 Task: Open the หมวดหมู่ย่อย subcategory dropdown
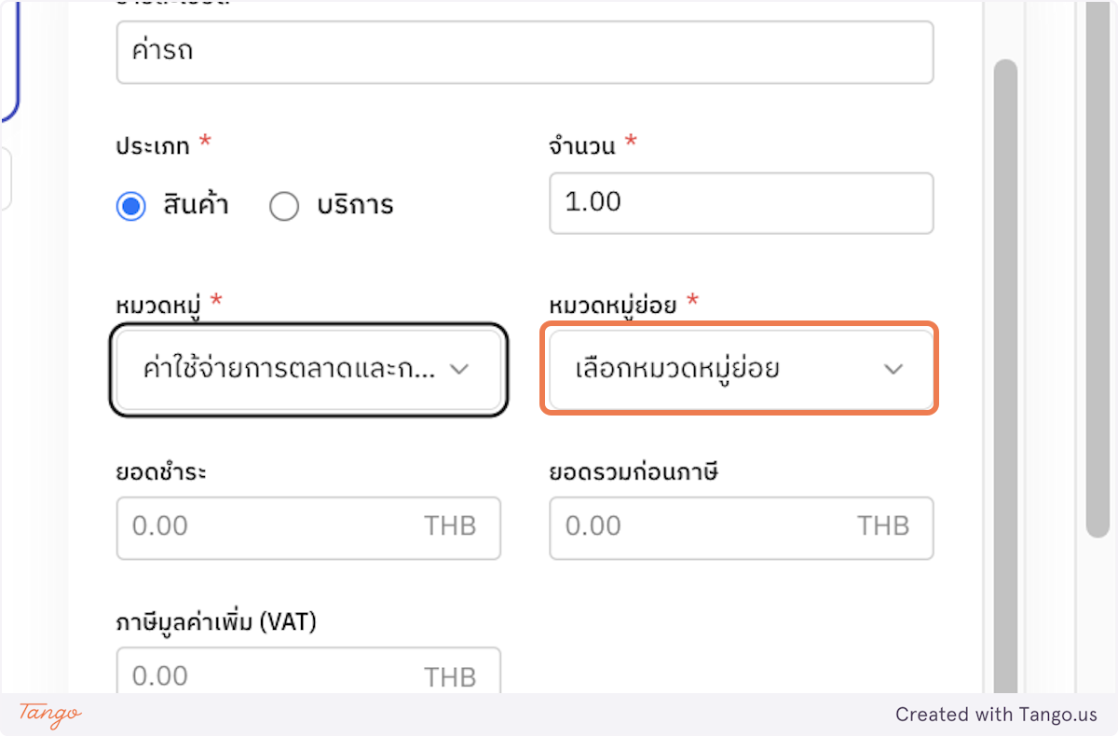(739, 369)
